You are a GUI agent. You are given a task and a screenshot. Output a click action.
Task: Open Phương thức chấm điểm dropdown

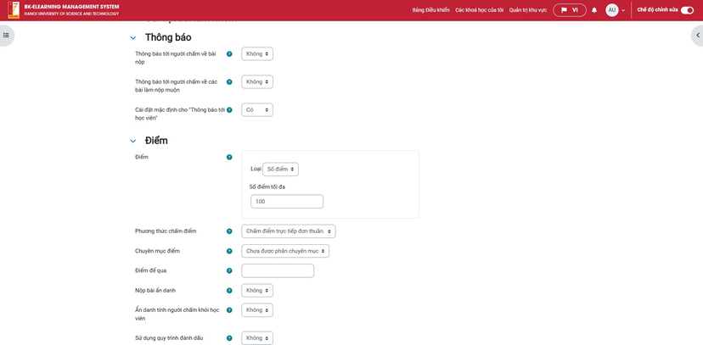coord(289,231)
